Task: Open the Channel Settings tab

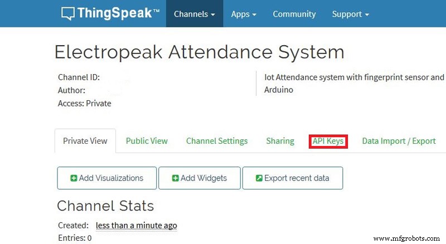Action: point(217,141)
